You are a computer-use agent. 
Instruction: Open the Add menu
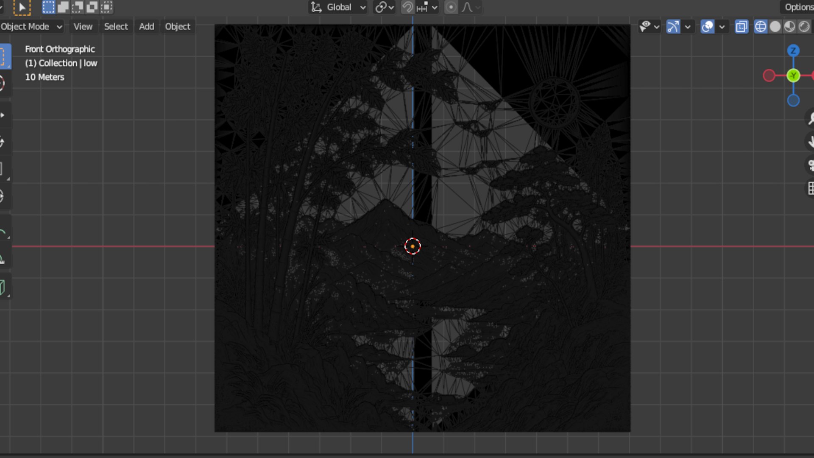tap(146, 26)
